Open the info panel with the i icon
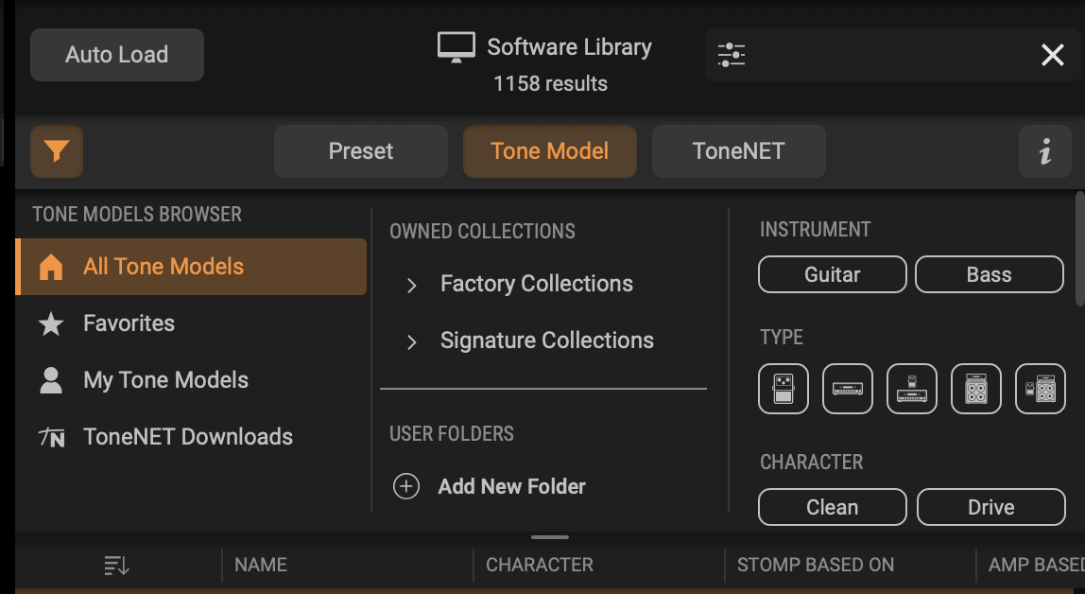 1045,151
